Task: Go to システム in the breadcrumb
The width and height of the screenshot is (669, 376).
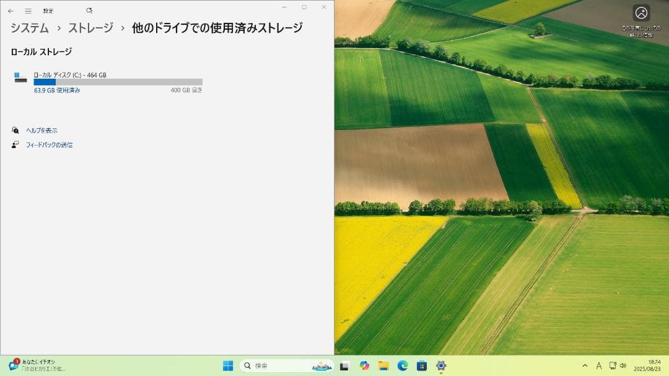Action: point(28,28)
